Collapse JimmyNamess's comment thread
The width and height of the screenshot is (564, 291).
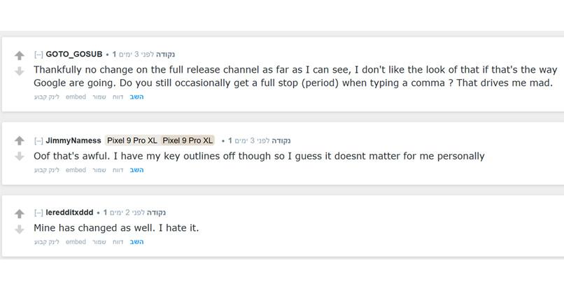pyautogui.click(x=38, y=141)
